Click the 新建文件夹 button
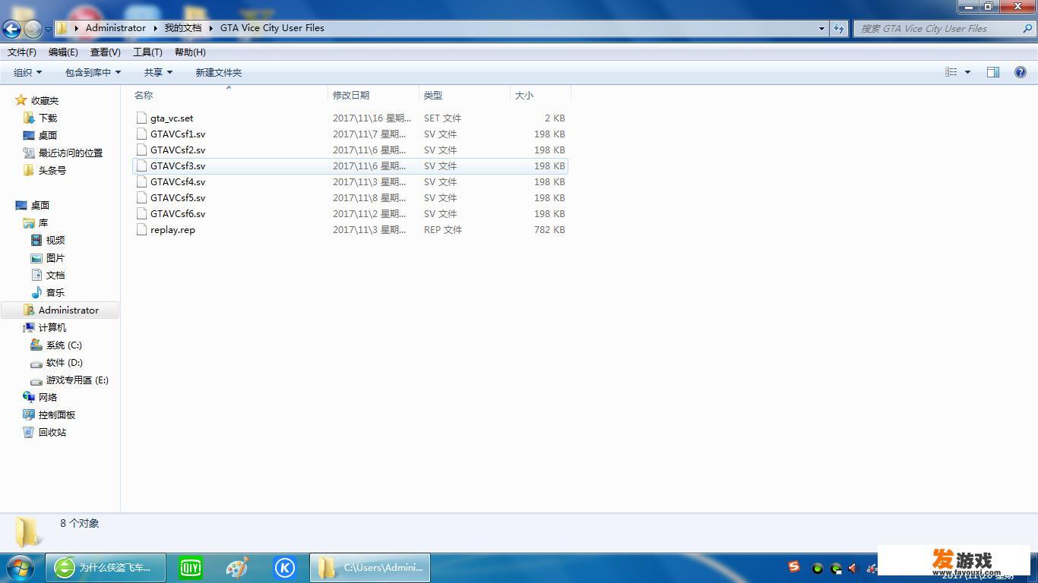 218,72
